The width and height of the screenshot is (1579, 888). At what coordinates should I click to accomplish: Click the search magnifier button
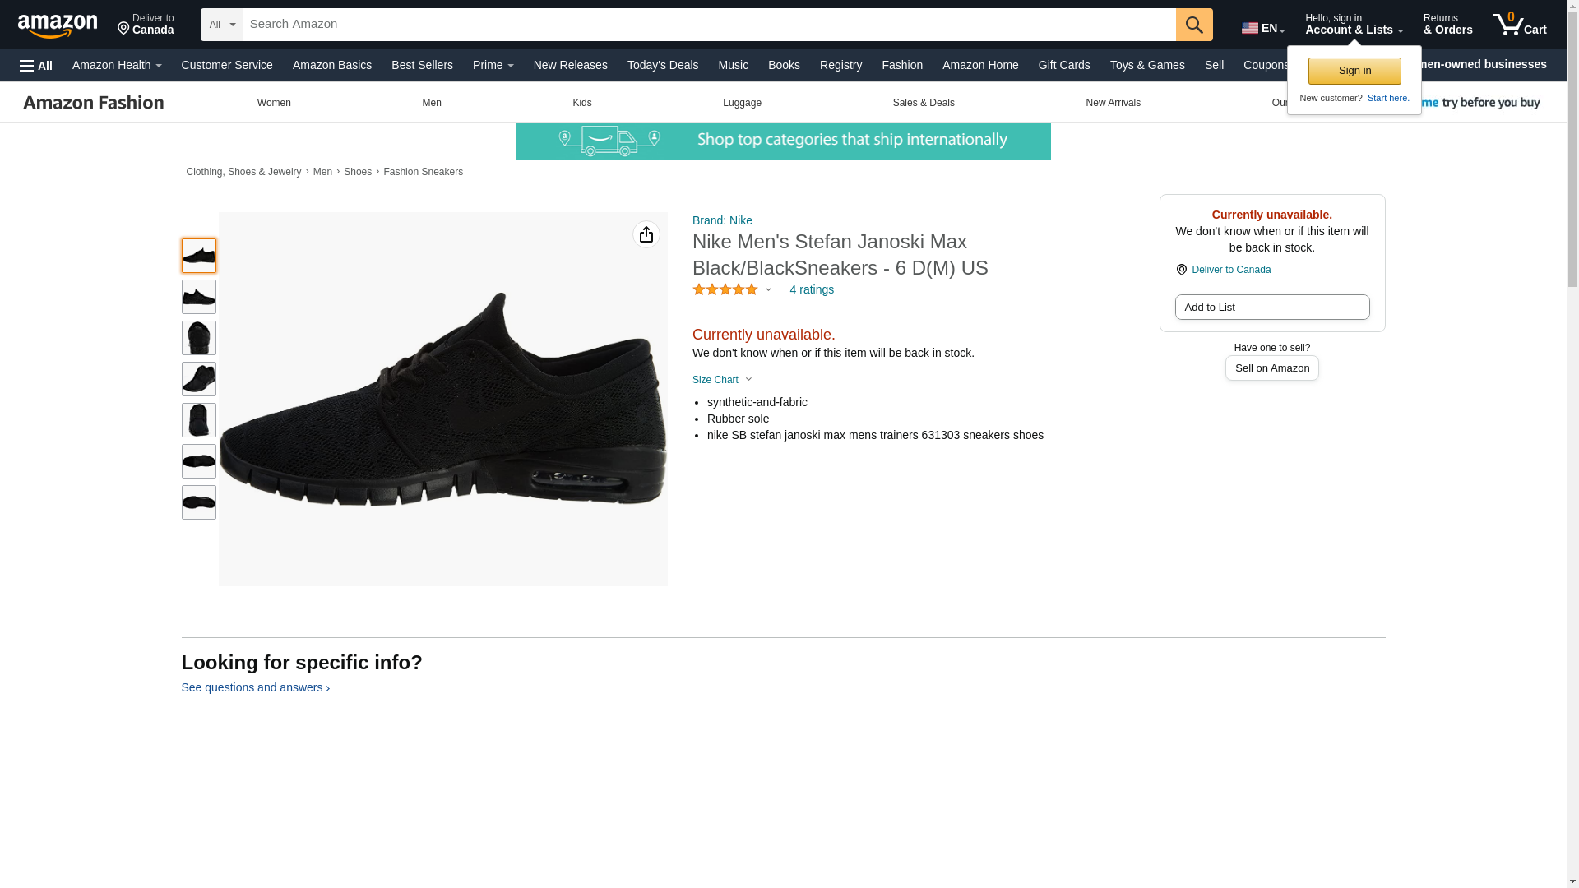tap(1193, 25)
